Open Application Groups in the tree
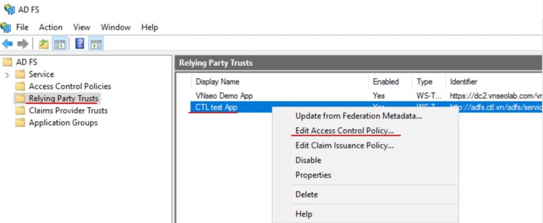 63,123
